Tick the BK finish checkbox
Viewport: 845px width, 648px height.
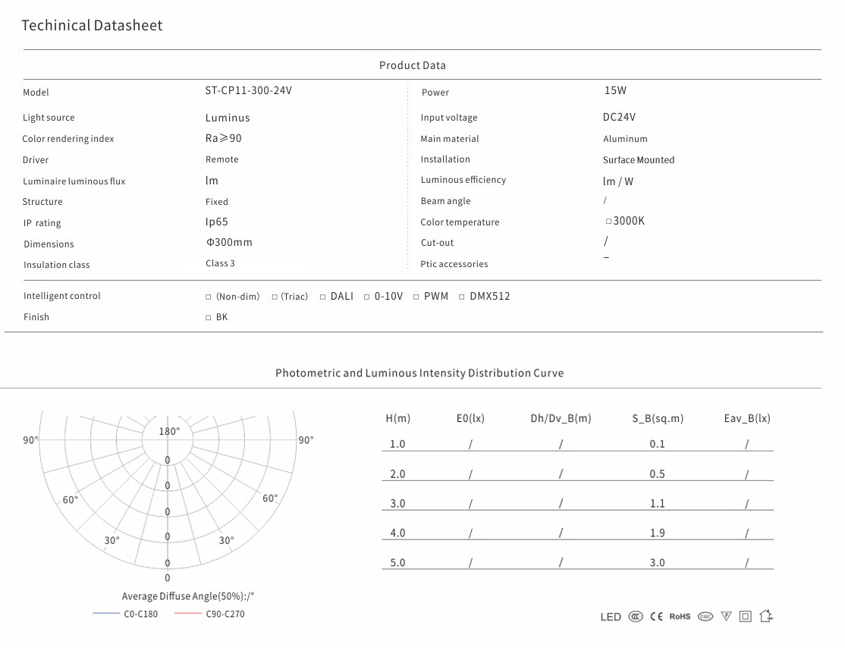209,318
